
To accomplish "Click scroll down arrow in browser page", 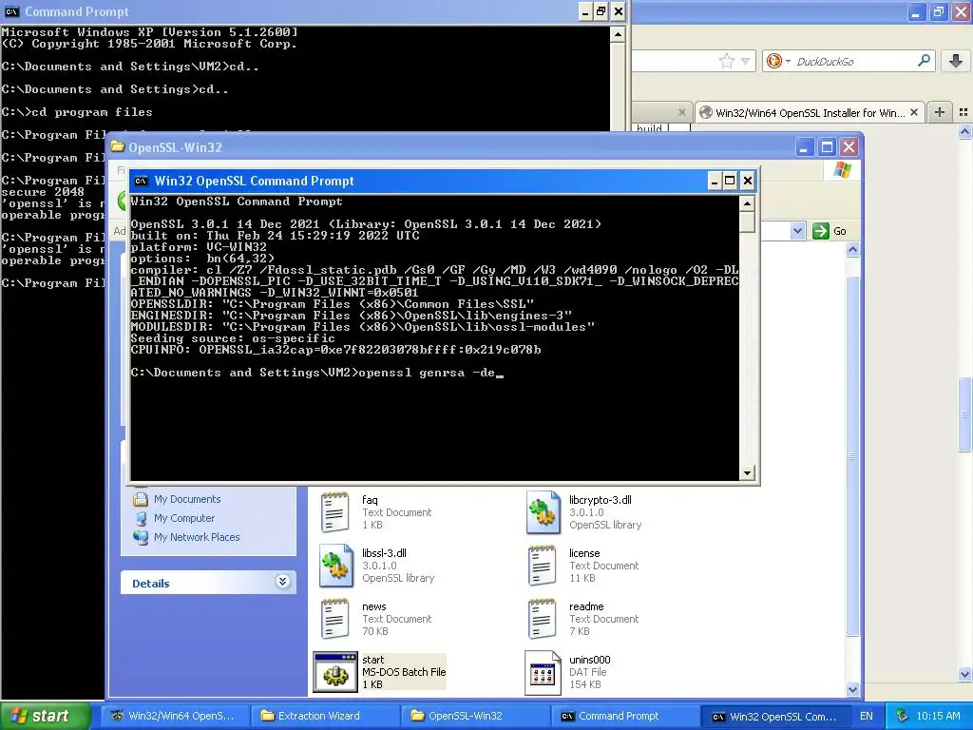I will pos(965,674).
